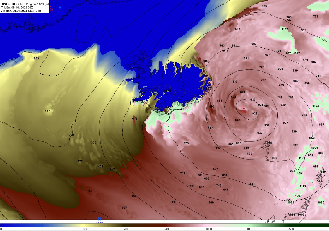Click the map value 921
The width and height of the screenshot is (329, 231).
point(261,105)
